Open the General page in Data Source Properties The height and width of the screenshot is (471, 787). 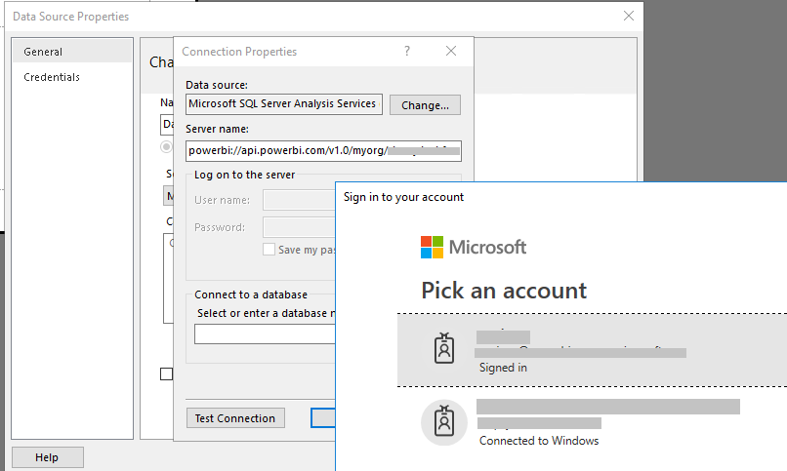coord(72,52)
